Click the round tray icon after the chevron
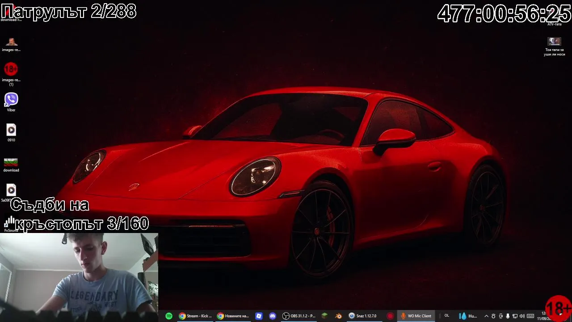 tap(493, 316)
